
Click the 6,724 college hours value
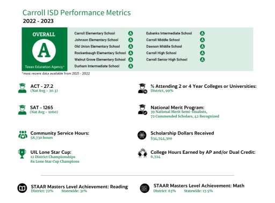pyautogui.click(x=155, y=157)
